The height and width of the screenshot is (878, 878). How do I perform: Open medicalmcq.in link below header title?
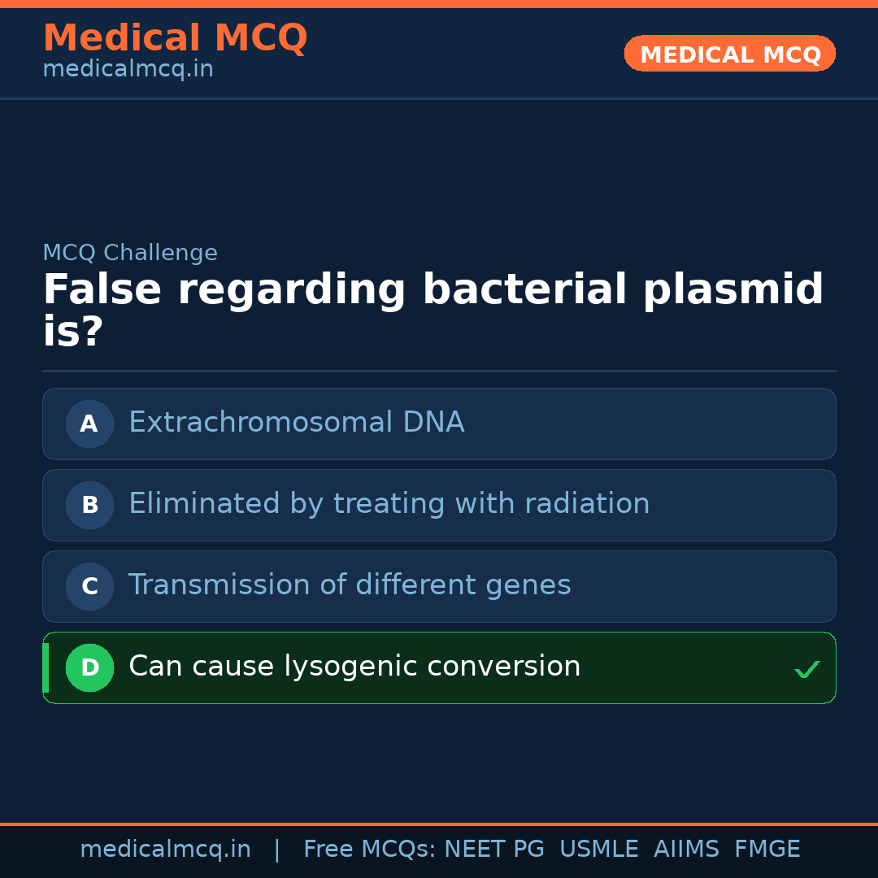128,70
